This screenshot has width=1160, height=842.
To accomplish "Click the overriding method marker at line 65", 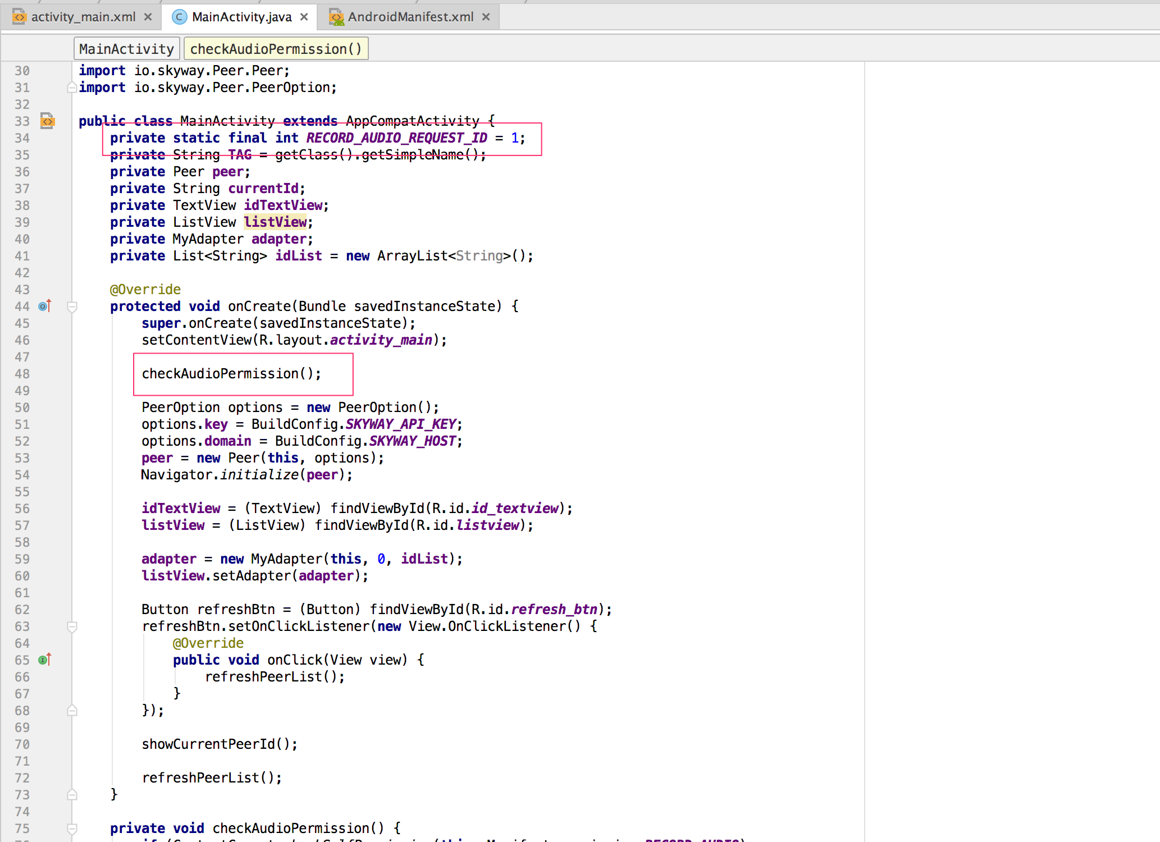I will pos(44,660).
